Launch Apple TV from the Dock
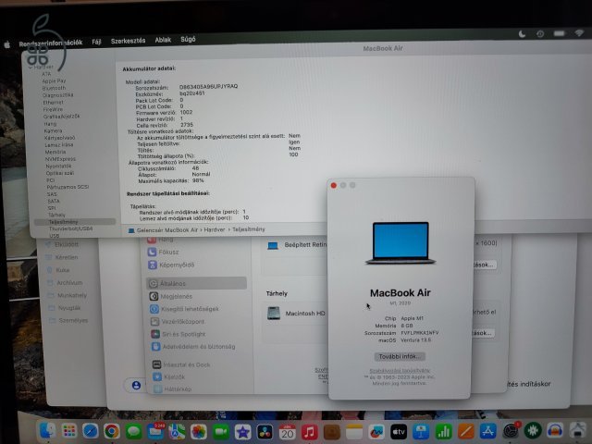This screenshot has width=592, height=444. (x=399, y=432)
